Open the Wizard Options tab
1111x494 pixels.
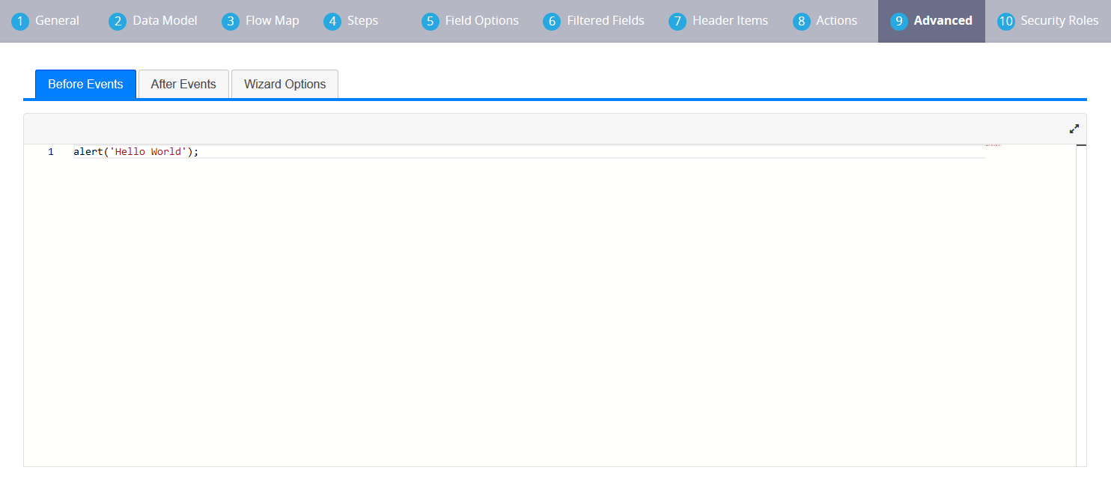click(284, 85)
